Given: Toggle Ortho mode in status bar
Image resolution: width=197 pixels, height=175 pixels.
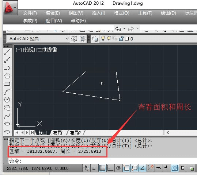Looking at the screenshot, I should point(110,168).
